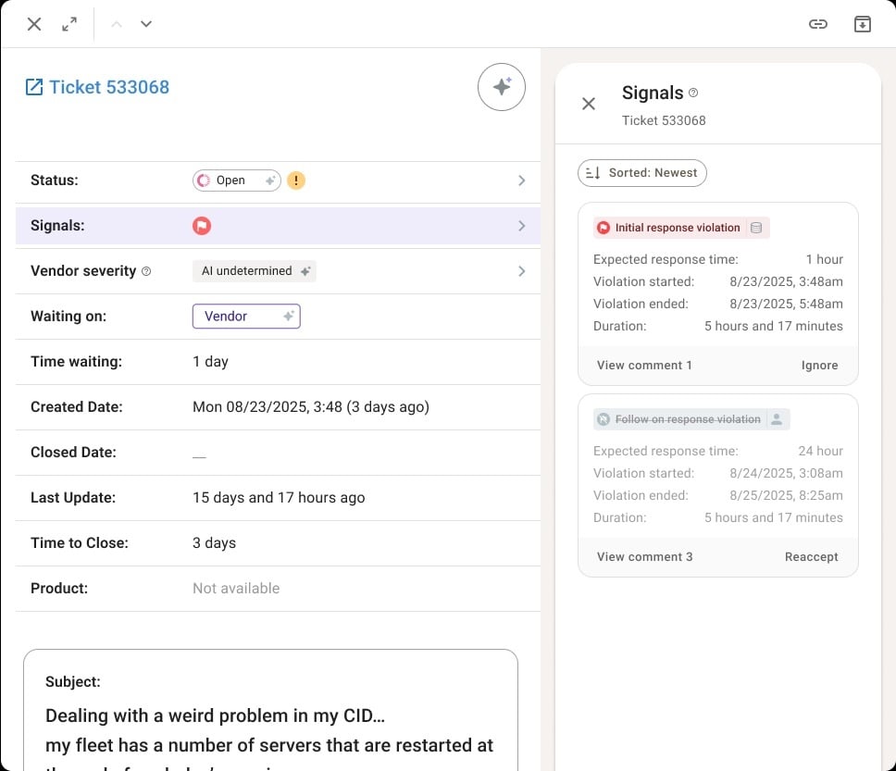Open the AI sparkle assistant button
The height and width of the screenshot is (771, 896).
(501, 87)
